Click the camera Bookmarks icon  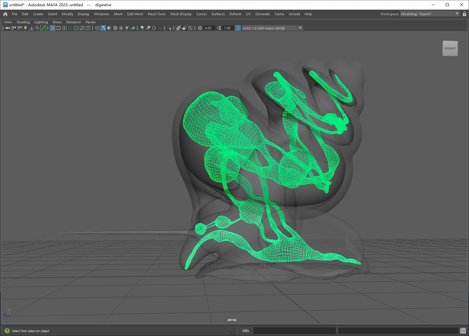pos(26,28)
